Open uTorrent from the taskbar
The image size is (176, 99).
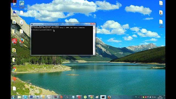[85, 97]
